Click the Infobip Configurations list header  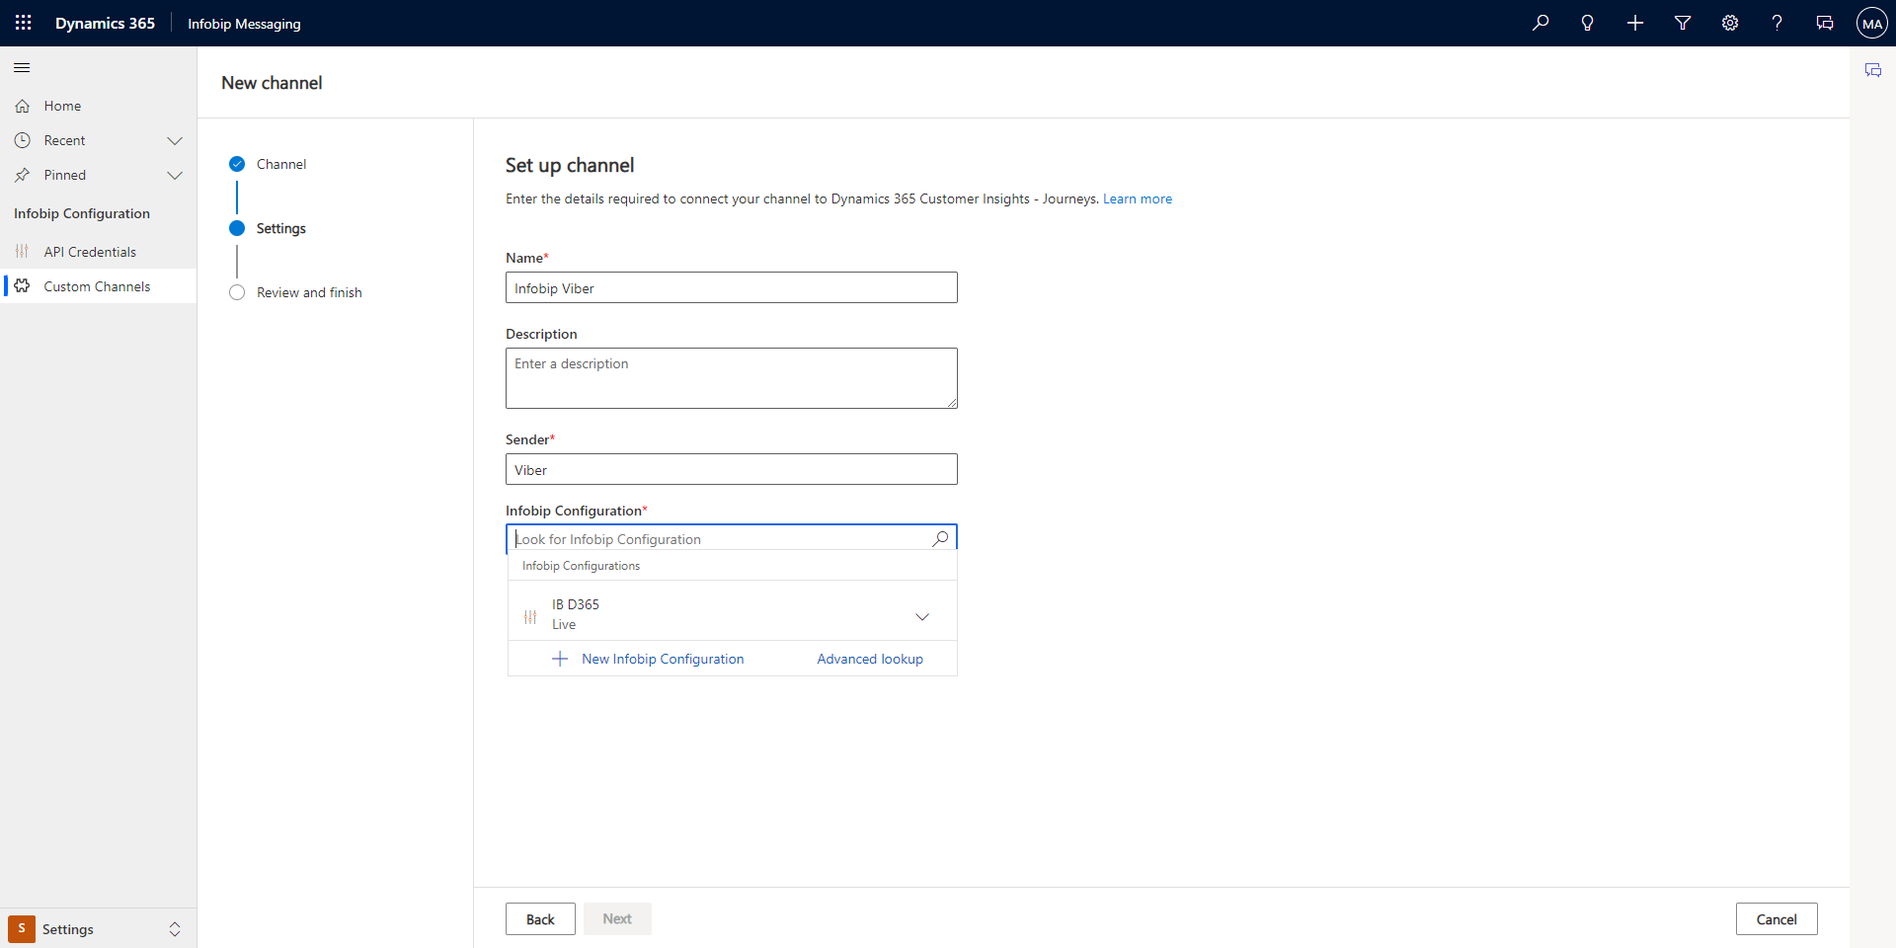tap(581, 566)
